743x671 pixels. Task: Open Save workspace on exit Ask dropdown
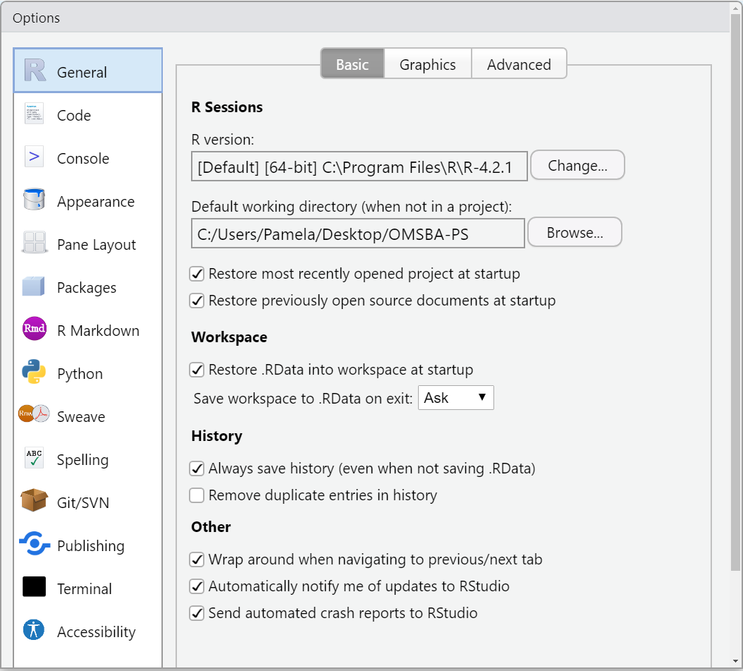click(x=456, y=397)
